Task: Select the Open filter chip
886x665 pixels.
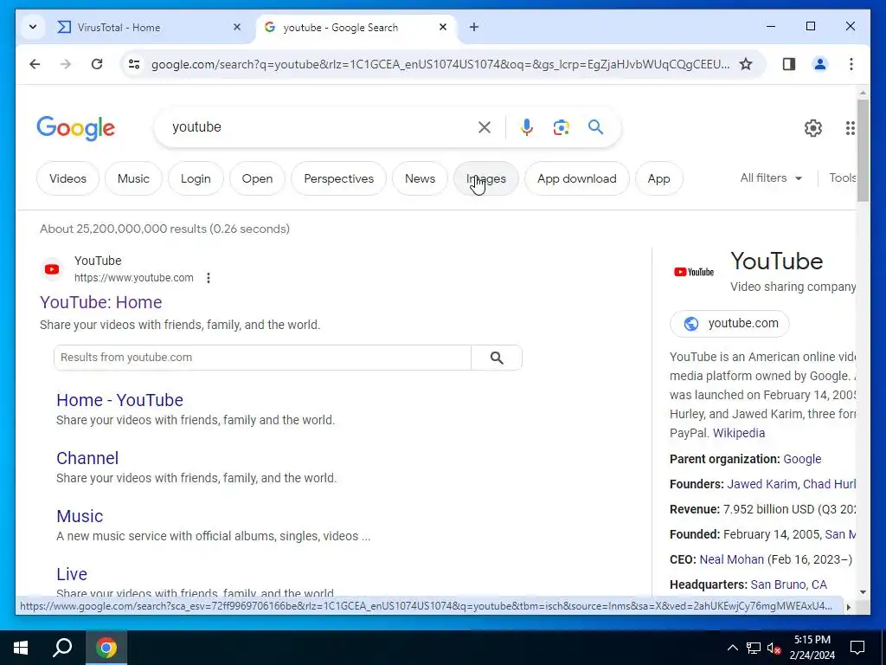Action: click(257, 178)
